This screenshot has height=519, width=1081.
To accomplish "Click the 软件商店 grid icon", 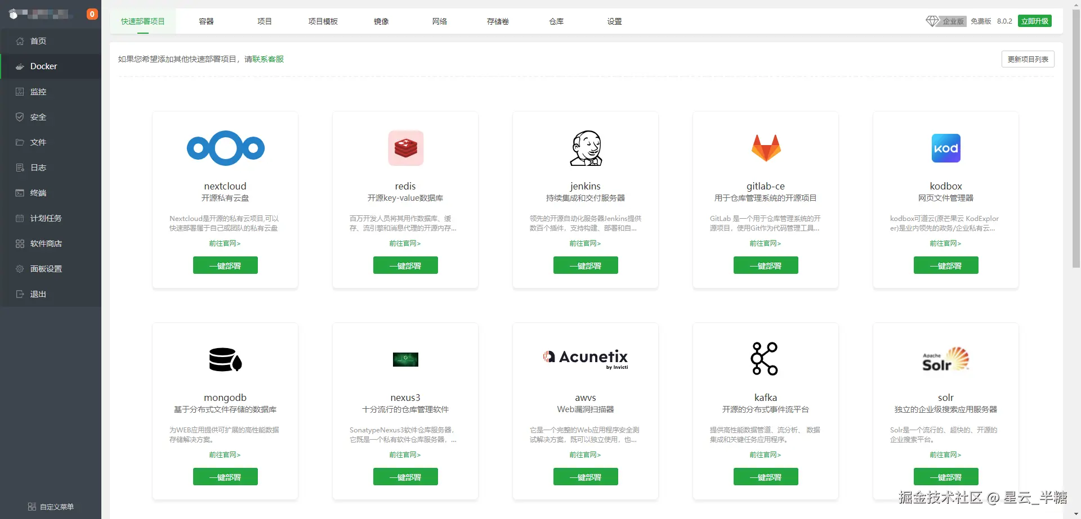I will coord(20,243).
